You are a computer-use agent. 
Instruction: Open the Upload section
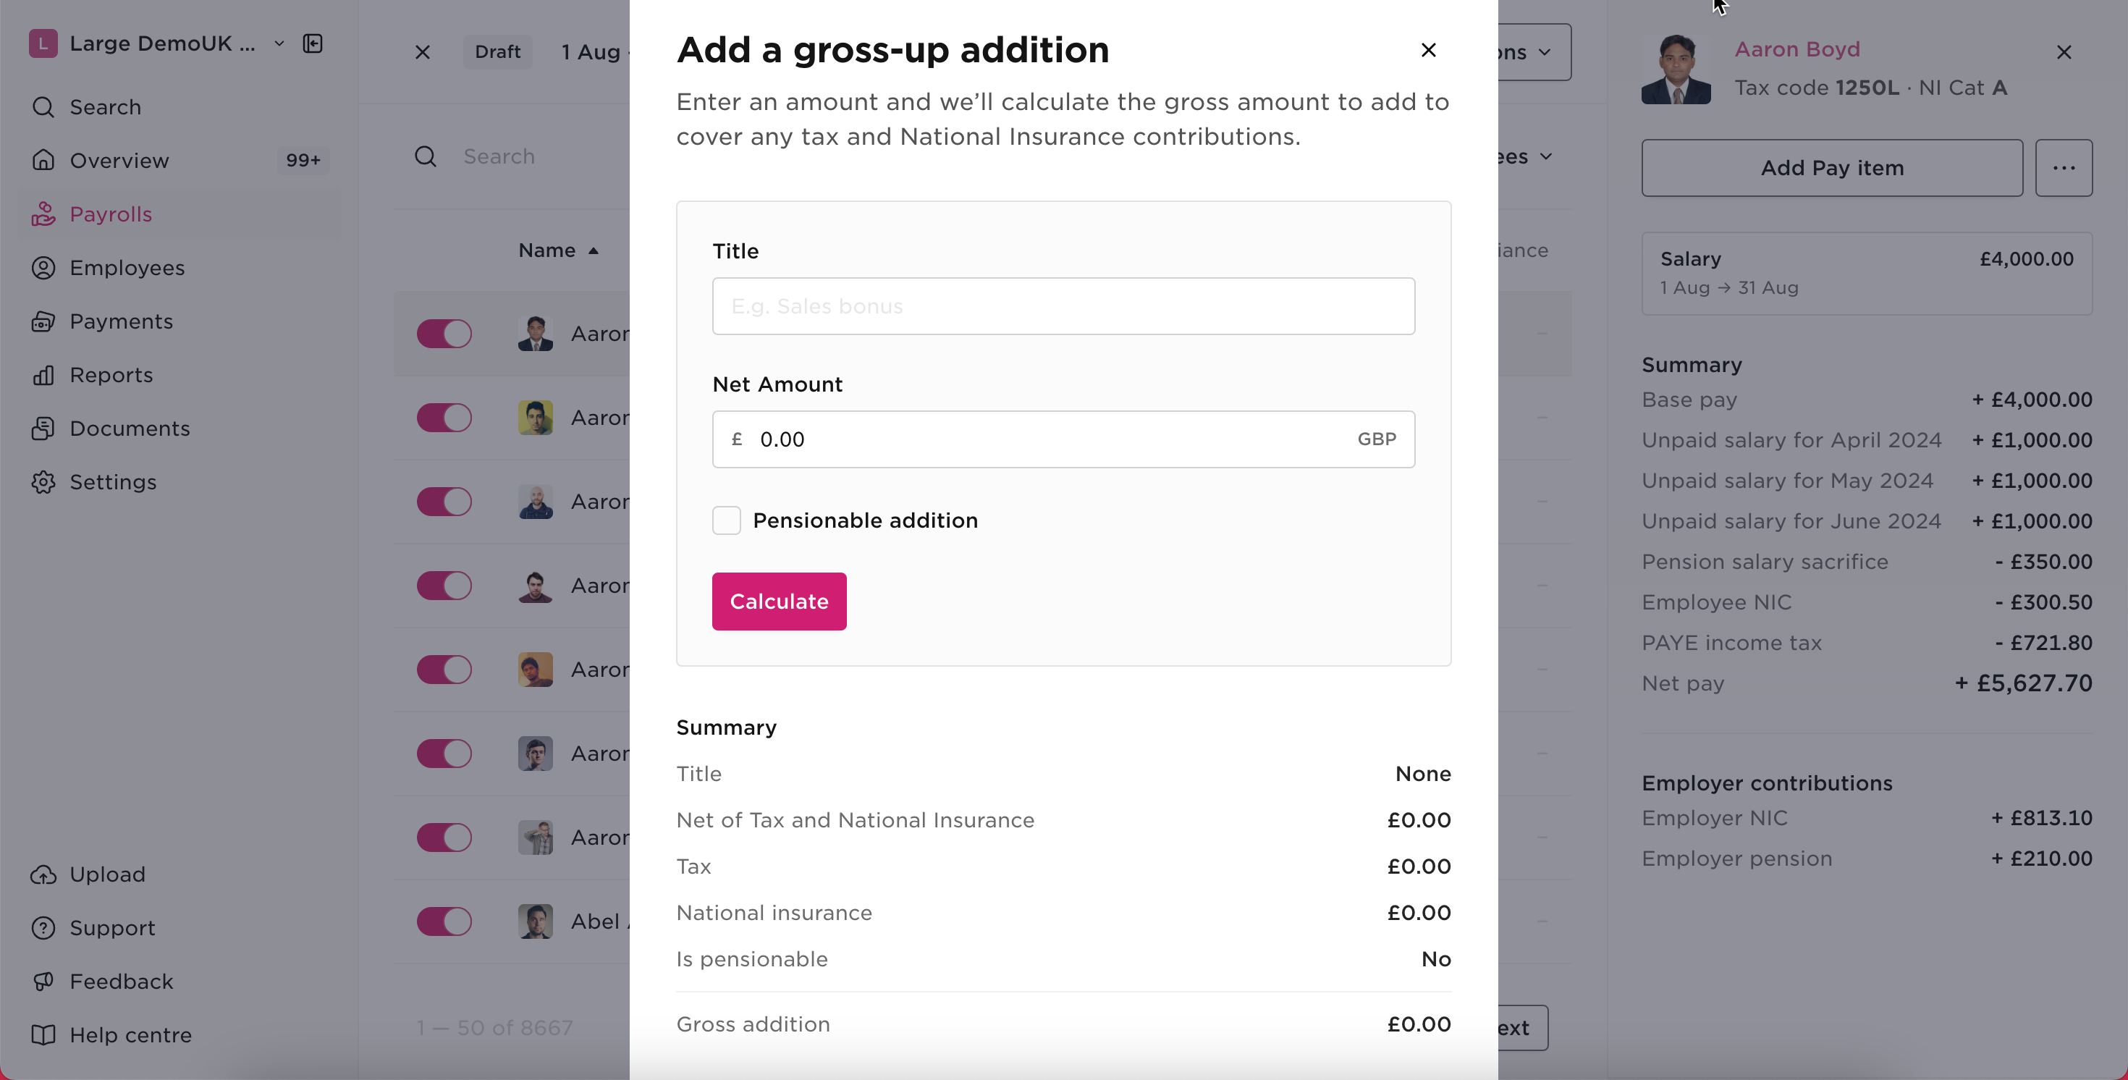pyautogui.click(x=107, y=874)
